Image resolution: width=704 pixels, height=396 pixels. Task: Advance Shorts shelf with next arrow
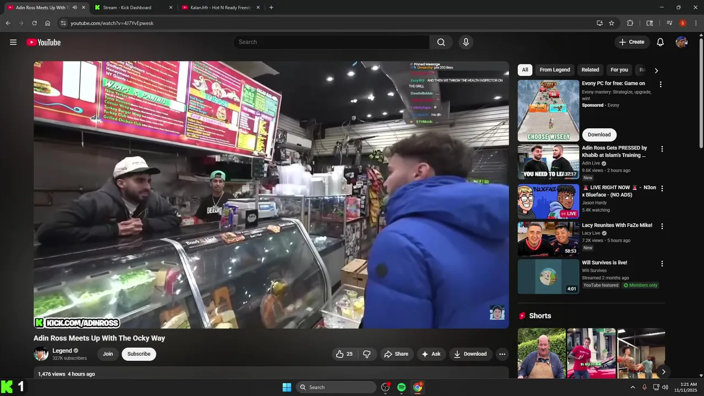pyautogui.click(x=663, y=372)
